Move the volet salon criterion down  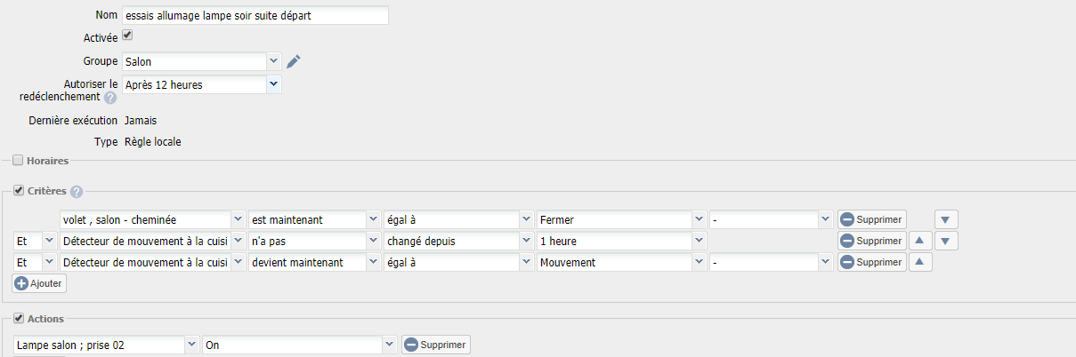click(946, 219)
